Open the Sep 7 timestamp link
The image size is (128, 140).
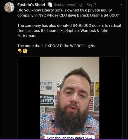click(x=91, y=5)
